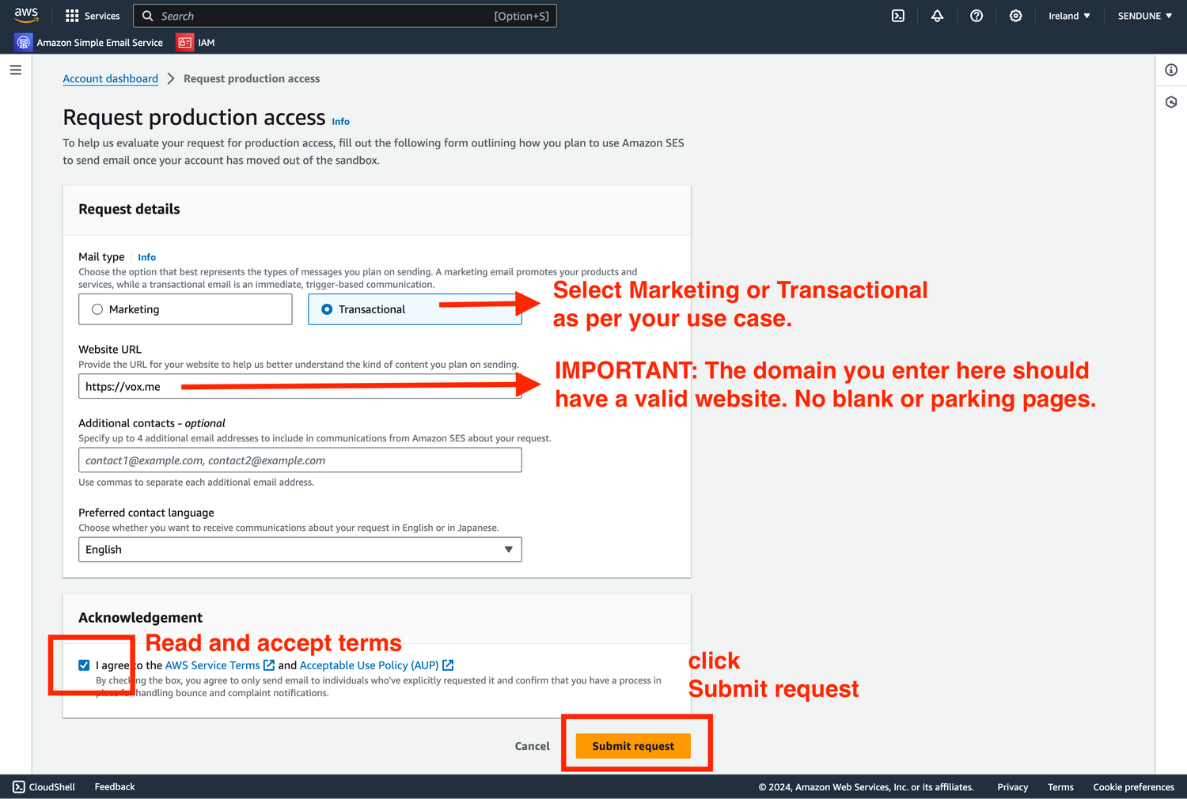The height and width of the screenshot is (799, 1187).
Task: Open the Services grid menu
Action: point(93,16)
